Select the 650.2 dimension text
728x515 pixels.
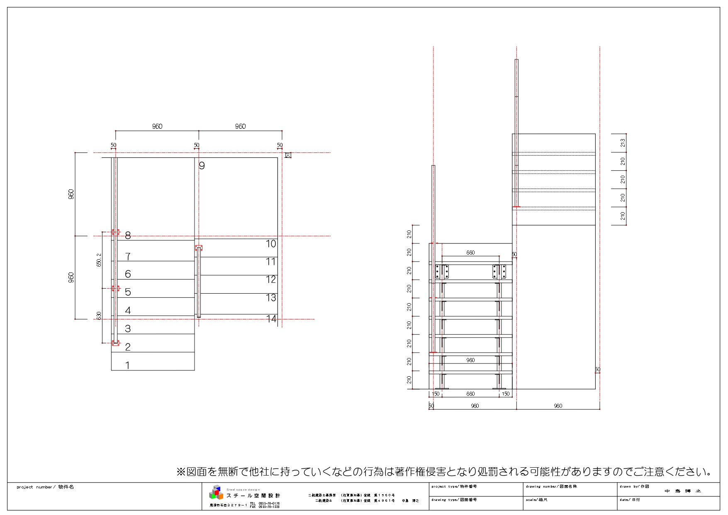coord(99,260)
